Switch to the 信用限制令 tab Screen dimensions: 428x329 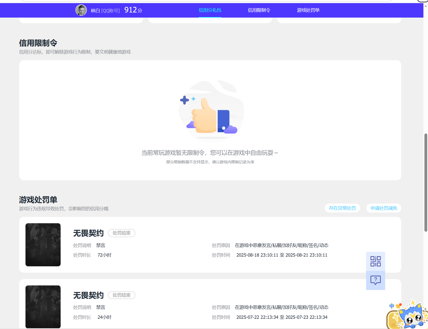(259, 10)
